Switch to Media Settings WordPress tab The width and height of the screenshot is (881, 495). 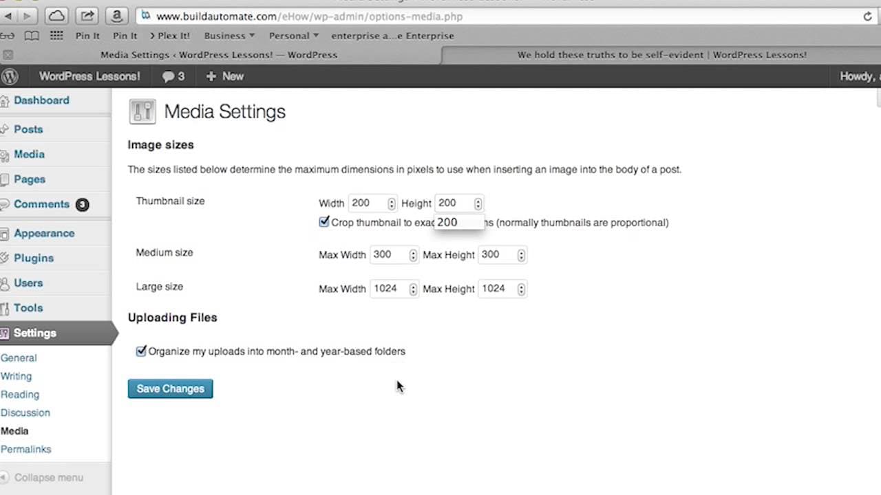[219, 55]
